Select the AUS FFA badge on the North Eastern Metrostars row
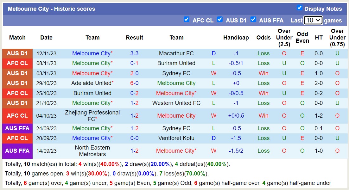 click(17, 151)
